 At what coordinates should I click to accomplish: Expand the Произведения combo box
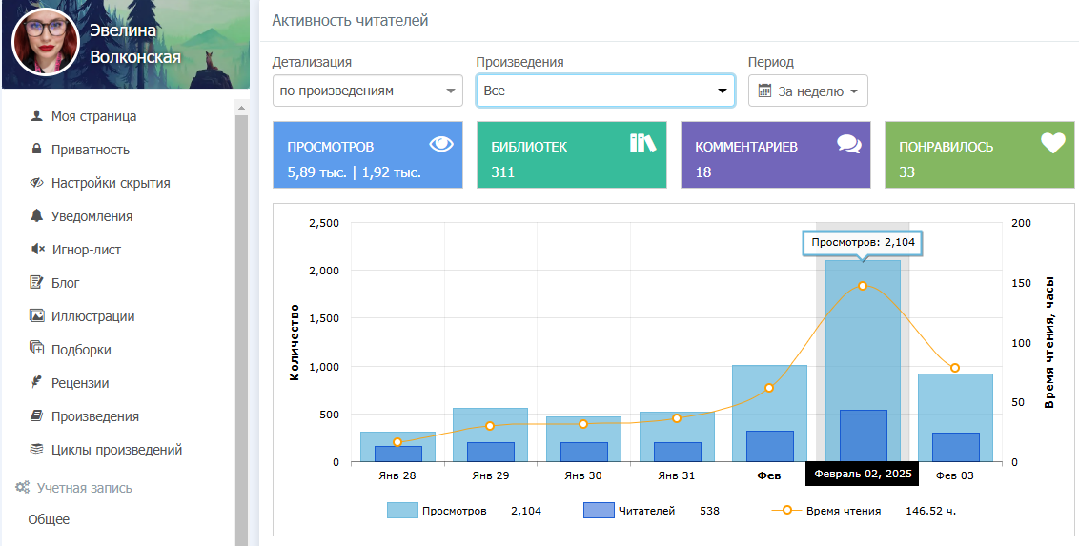tap(605, 91)
